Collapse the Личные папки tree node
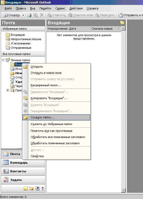 pos(3,60)
